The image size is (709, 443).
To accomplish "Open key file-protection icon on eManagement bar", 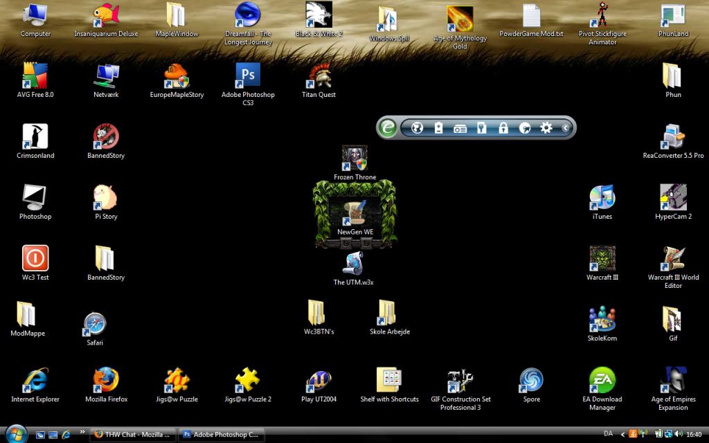I will click(x=482, y=128).
